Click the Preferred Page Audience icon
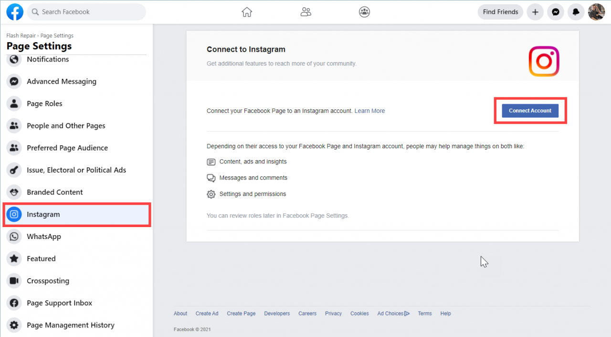Image resolution: width=611 pixels, height=337 pixels. (x=14, y=148)
